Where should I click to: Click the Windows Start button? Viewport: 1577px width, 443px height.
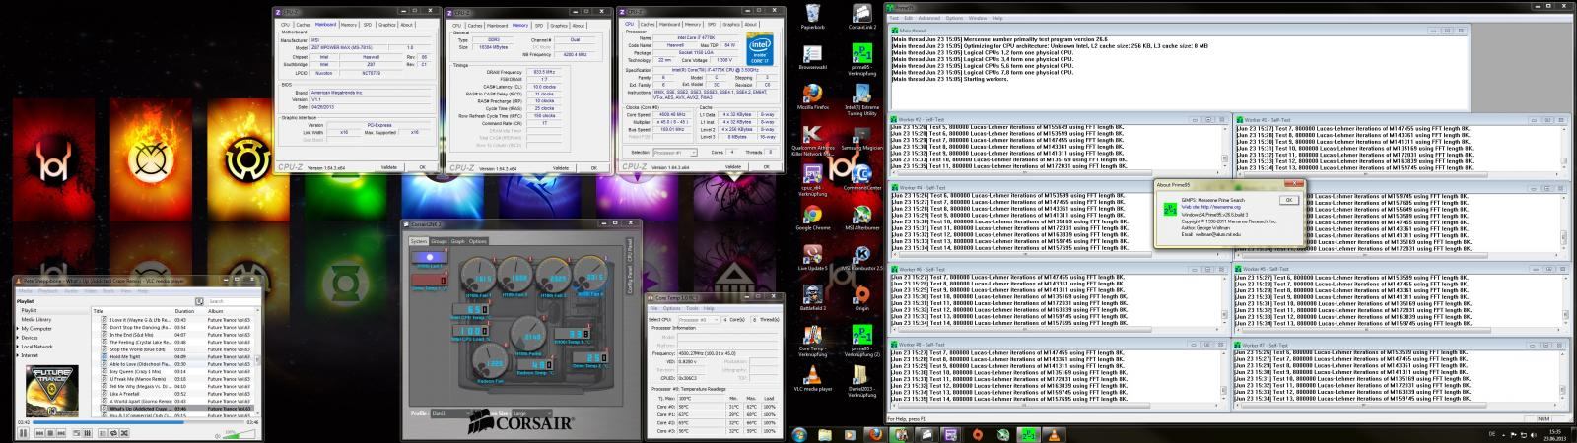[x=799, y=433]
